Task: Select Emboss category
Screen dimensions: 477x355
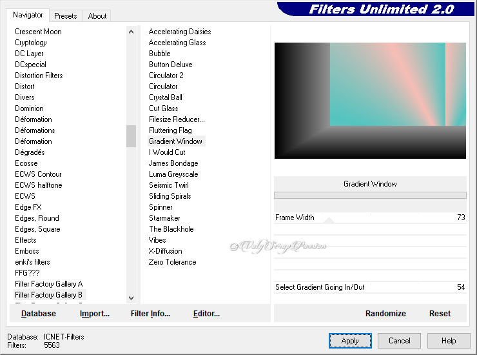Action: (x=27, y=251)
